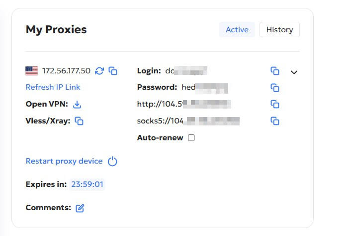Screen dimensions: 353x236
Task: Refresh the proxy IP address icon
Action: (99, 71)
